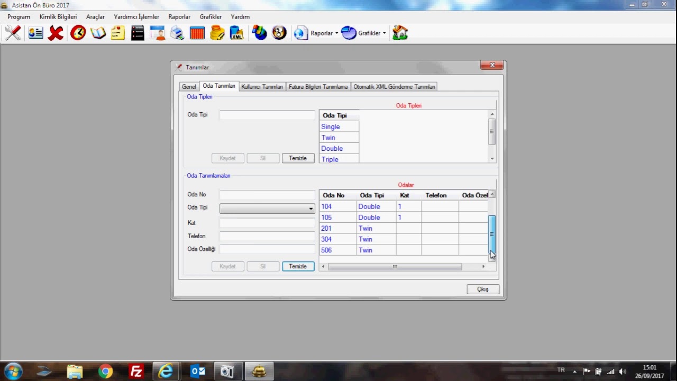Click the Raporlar document icon
677x381 pixels.
click(301, 33)
